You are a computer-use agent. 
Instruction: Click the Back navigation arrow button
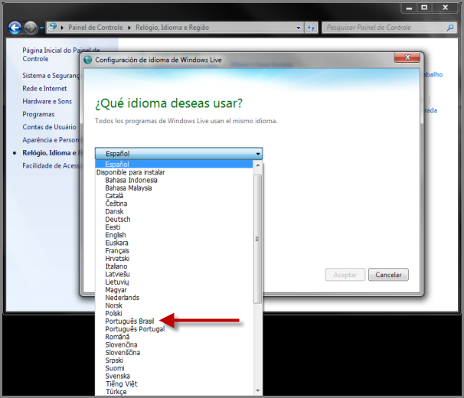pos(15,28)
